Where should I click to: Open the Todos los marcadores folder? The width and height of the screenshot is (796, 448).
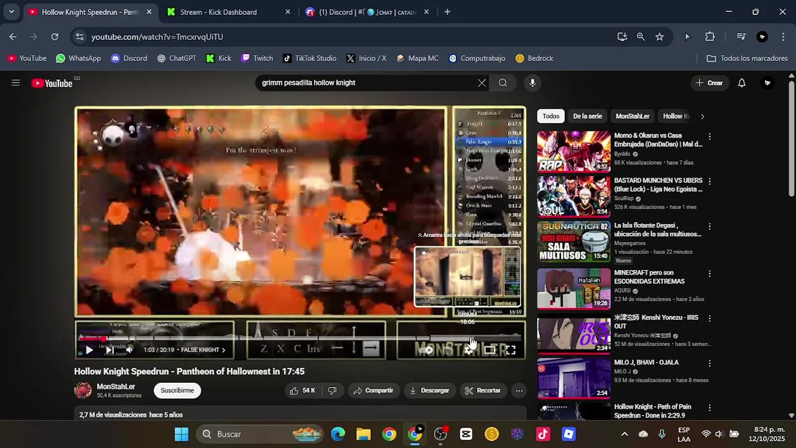747,58
